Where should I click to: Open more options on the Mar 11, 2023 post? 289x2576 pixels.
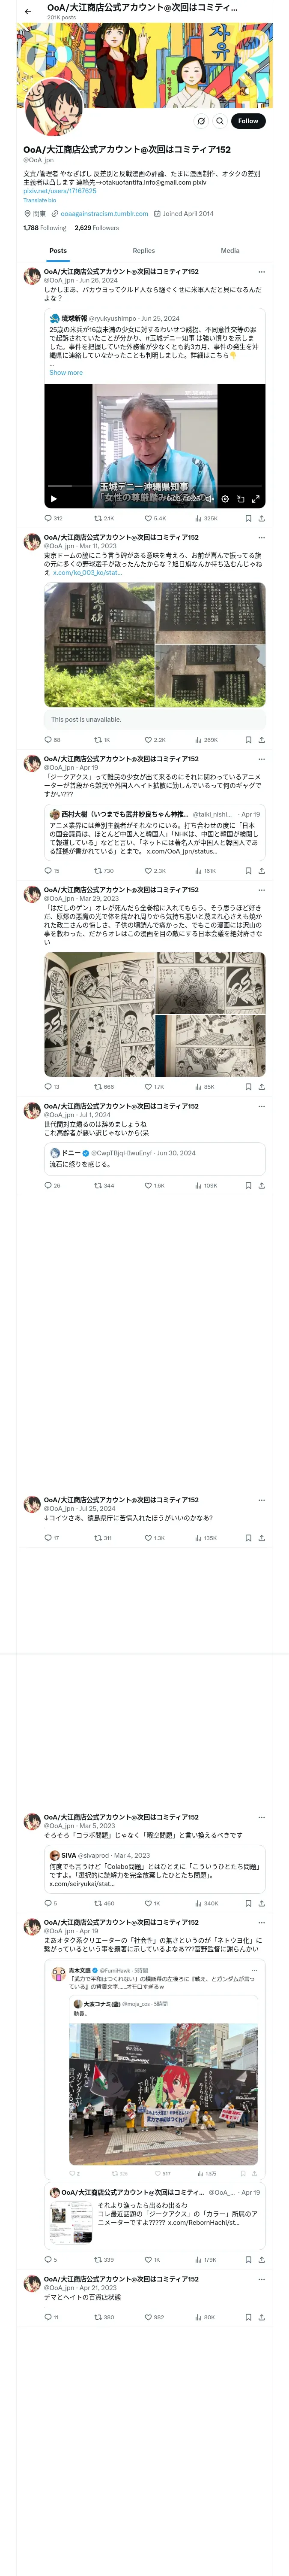pyautogui.click(x=261, y=538)
